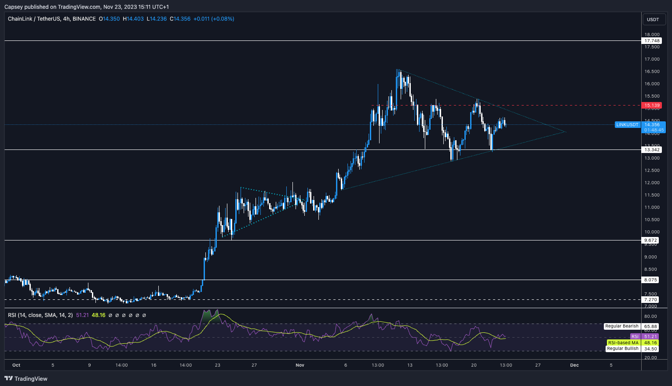The image size is (672, 386).
Task: Click the RSI indicator legend title
Action: [40, 315]
